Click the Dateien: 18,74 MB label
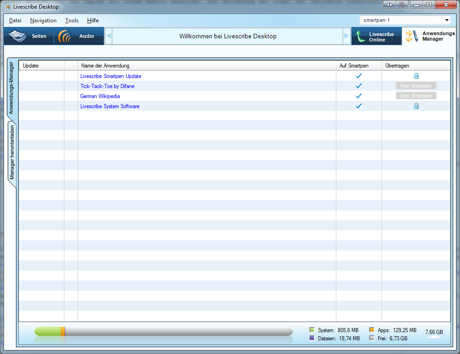Screen dimensions: 460x354 click(339, 338)
